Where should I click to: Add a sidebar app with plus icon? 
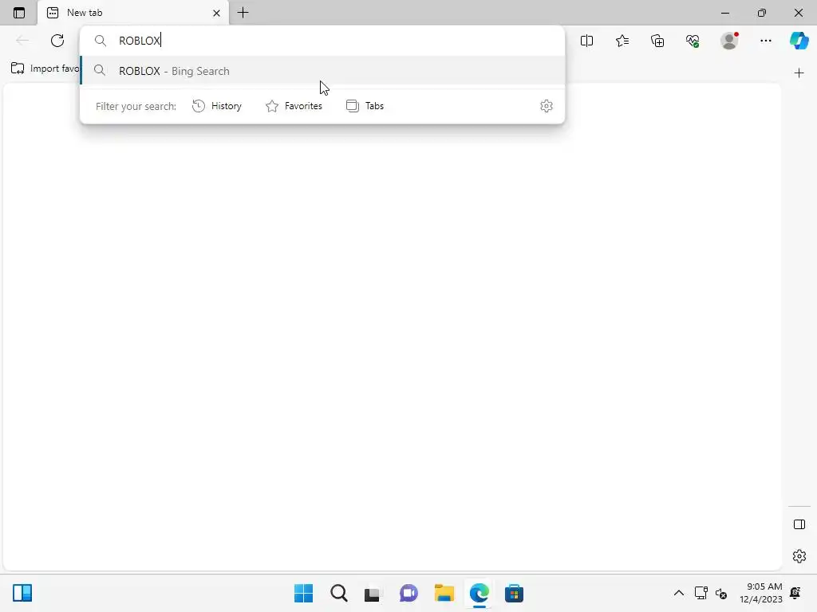[799, 73]
